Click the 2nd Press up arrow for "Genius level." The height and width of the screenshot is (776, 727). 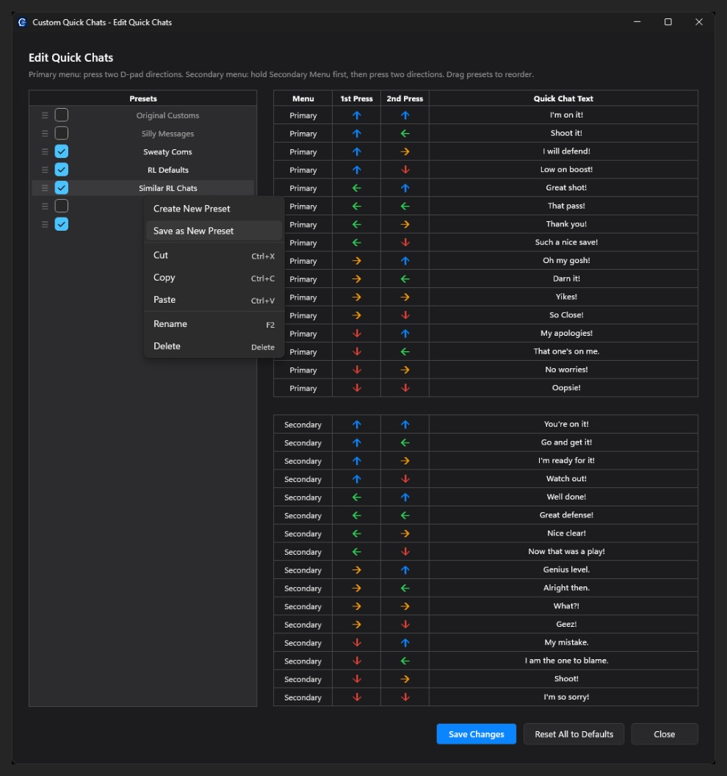(405, 570)
